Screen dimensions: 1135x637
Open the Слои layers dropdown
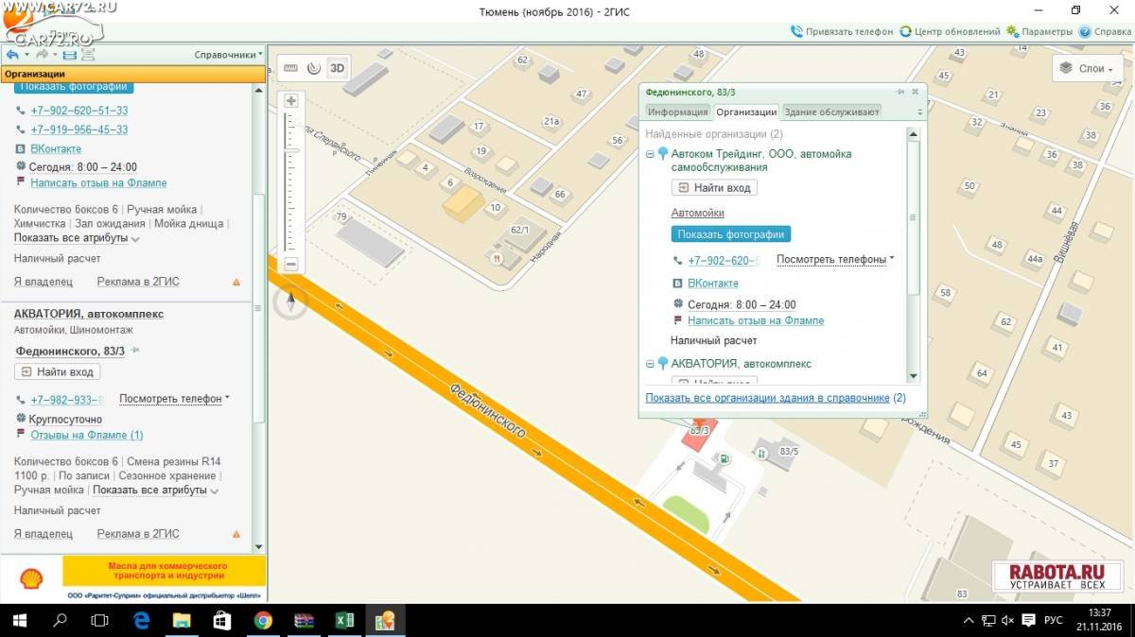(x=1088, y=68)
